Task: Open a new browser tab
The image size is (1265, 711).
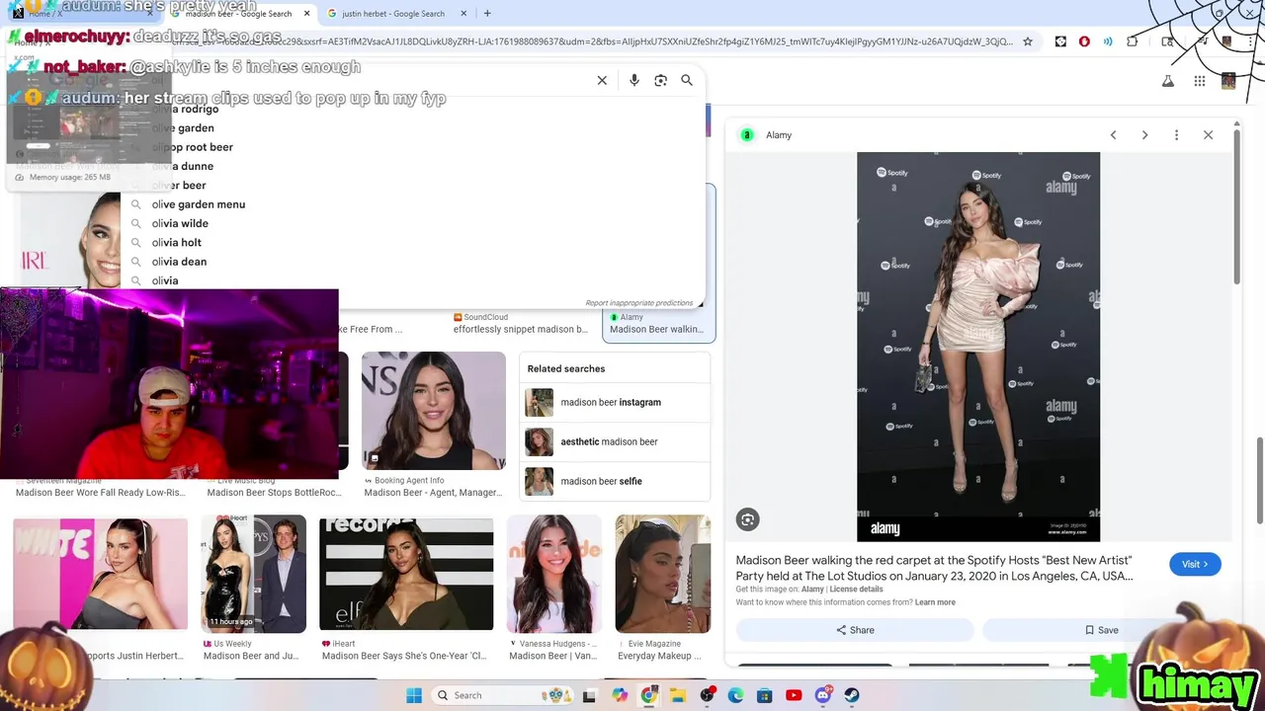Action: (487, 14)
